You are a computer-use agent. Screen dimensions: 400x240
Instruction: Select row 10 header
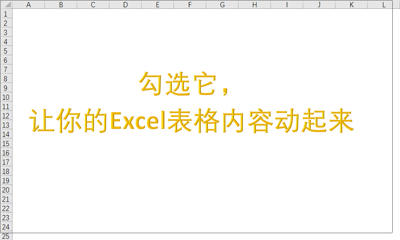tap(6, 97)
